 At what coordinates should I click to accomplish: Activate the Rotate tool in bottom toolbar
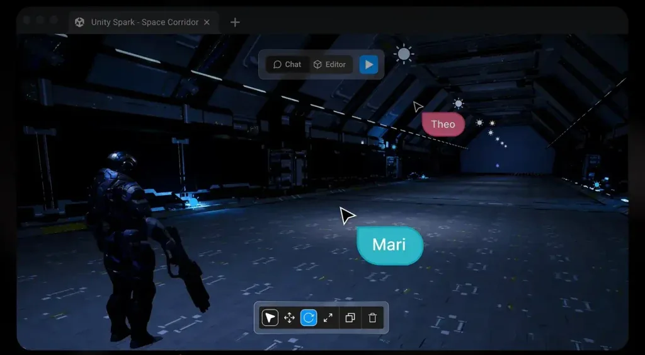pyautogui.click(x=309, y=318)
